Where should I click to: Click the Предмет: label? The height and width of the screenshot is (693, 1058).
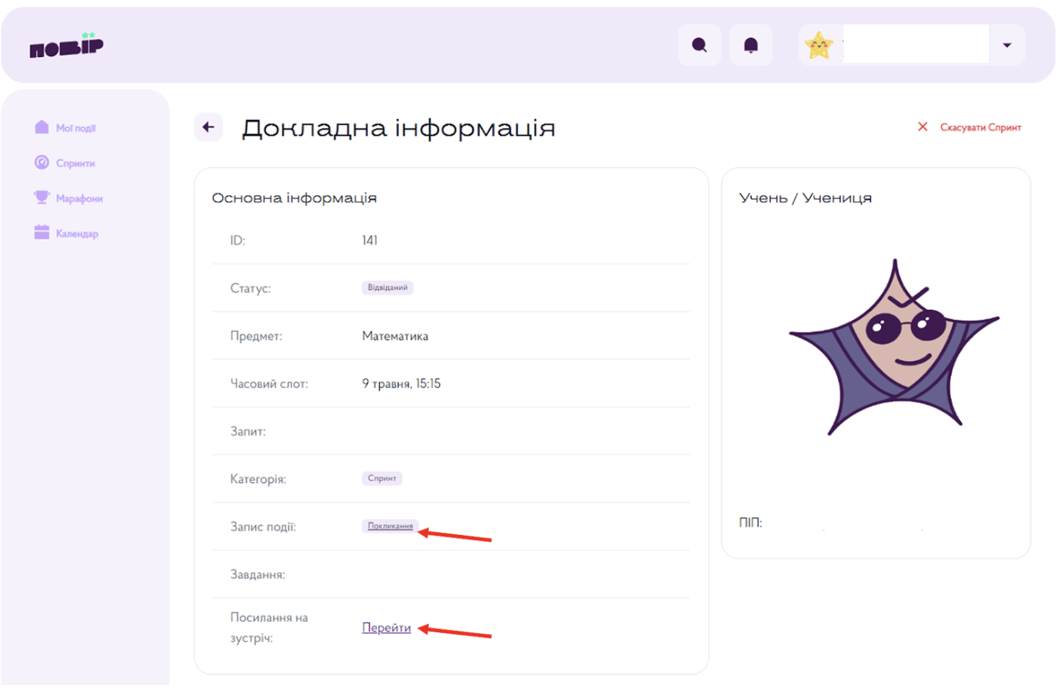coord(256,336)
